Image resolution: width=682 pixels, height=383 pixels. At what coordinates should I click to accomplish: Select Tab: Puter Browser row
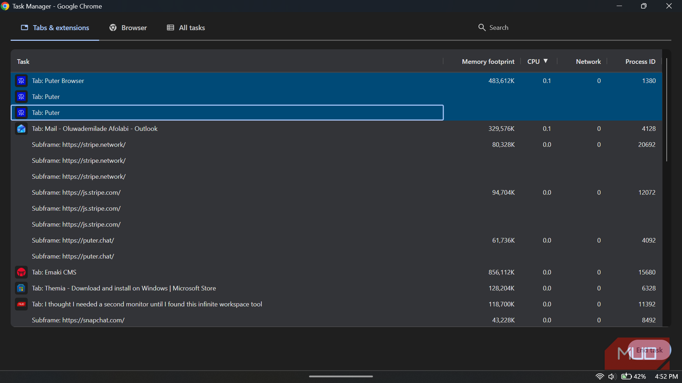(336, 81)
